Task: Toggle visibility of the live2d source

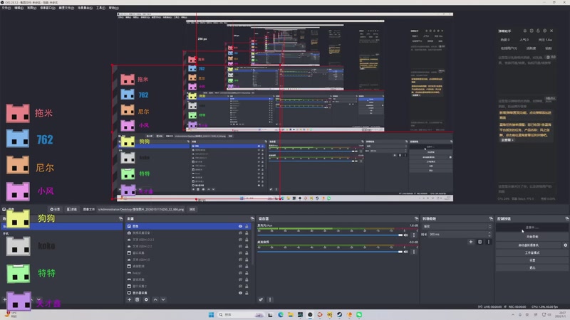Action: pos(240,273)
